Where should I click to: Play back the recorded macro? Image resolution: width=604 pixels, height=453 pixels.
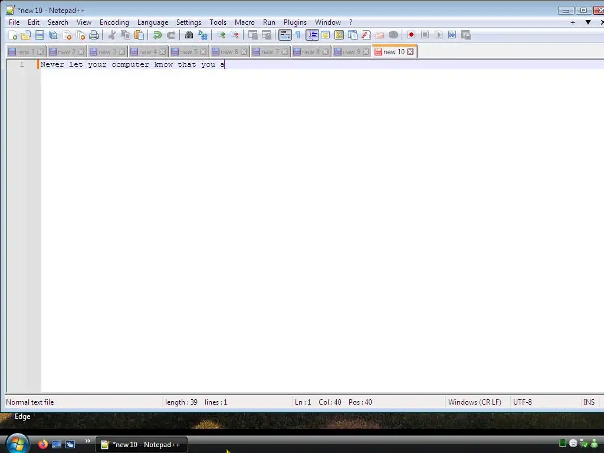tap(438, 35)
